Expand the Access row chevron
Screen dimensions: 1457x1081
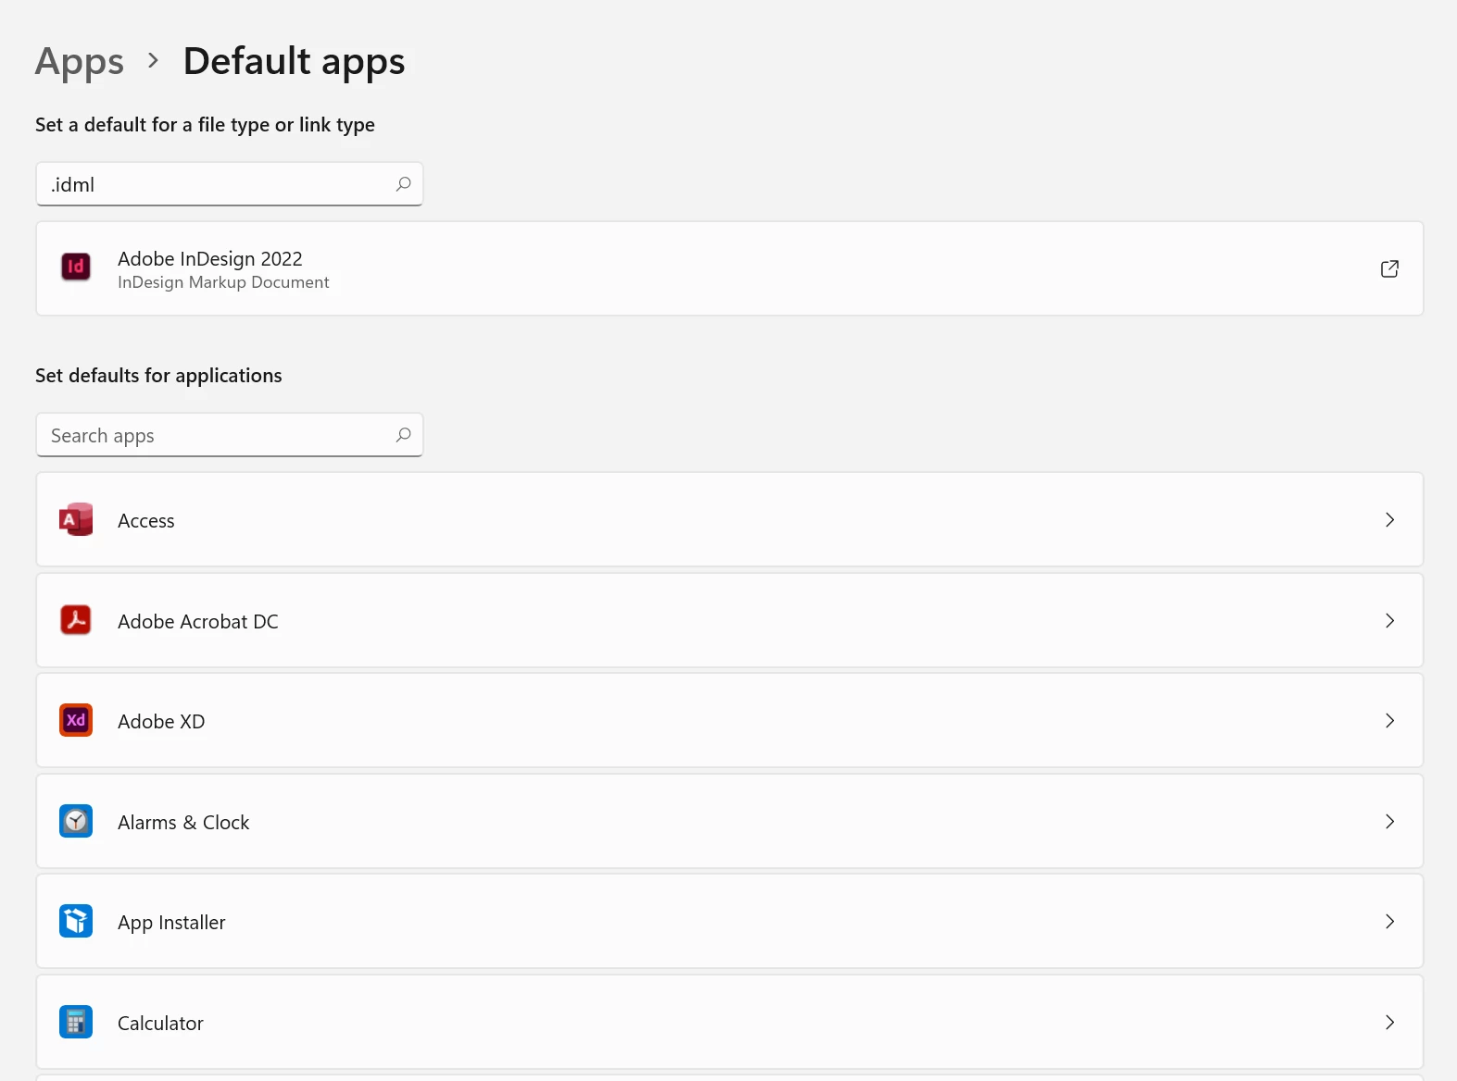tap(1389, 520)
